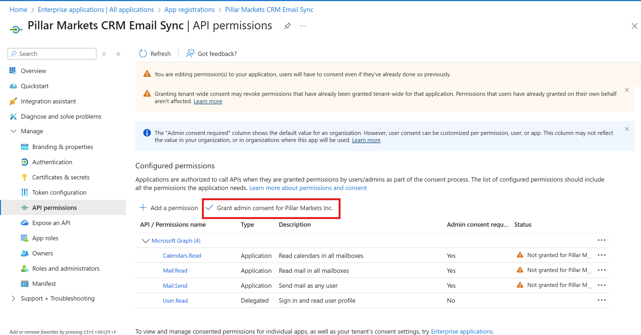Collapse the Manage section
This screenshot has height=335, width=641.
click(x=13, y=131)
